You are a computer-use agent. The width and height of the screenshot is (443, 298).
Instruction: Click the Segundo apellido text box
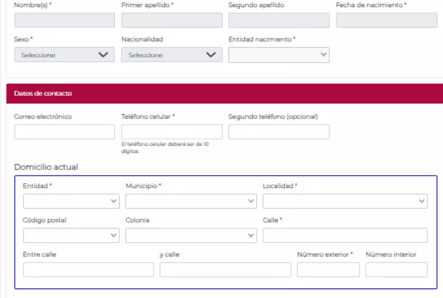tap(278, 20)
